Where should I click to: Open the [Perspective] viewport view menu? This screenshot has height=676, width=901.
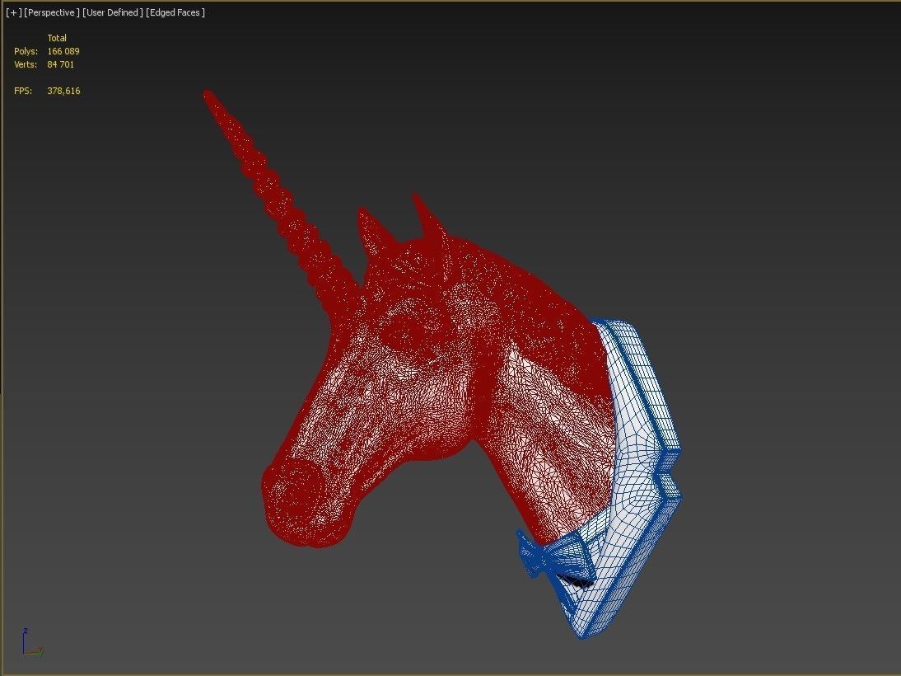(x=52, y=12)
